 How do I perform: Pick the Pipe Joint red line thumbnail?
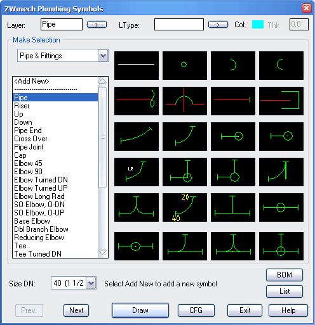(233, 101)
